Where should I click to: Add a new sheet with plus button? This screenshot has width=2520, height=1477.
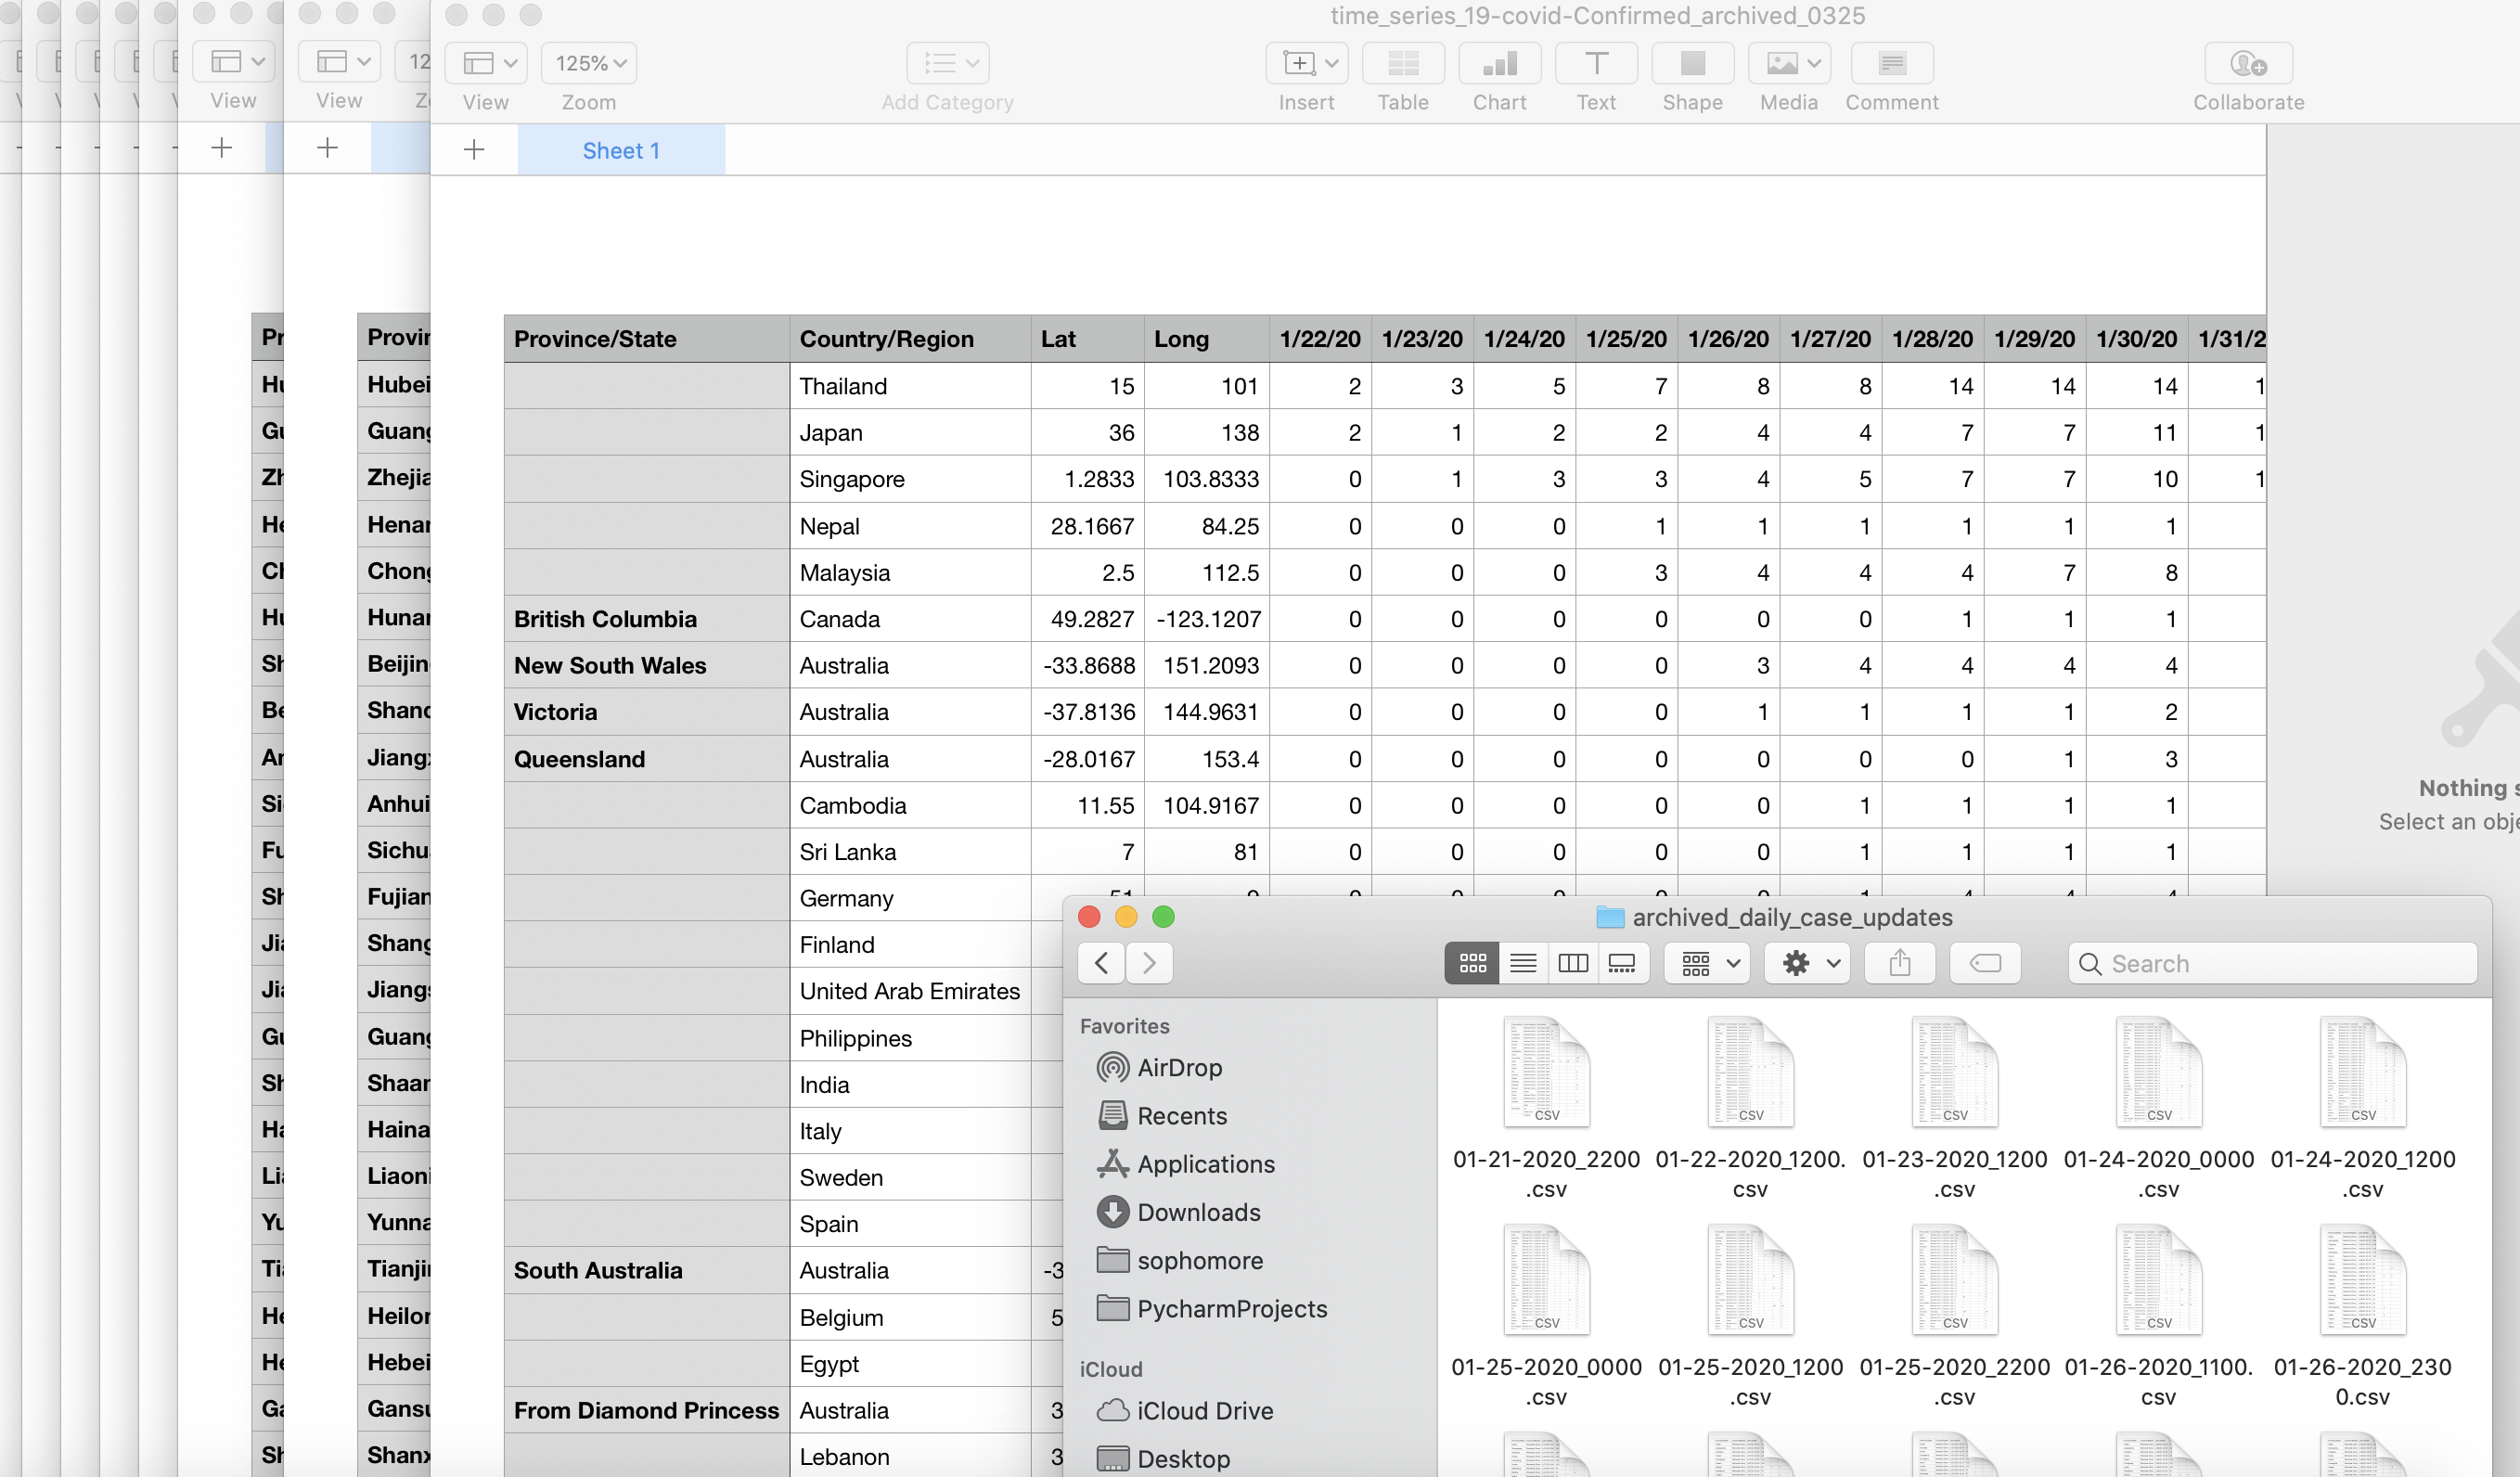474,150
